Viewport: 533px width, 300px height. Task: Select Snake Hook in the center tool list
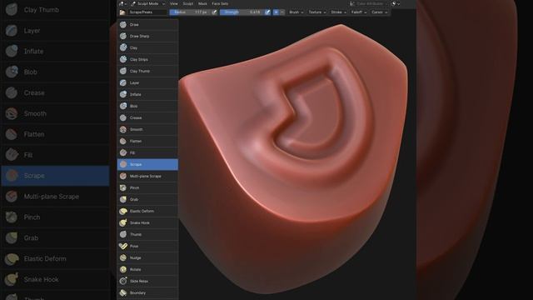(147, 222)
